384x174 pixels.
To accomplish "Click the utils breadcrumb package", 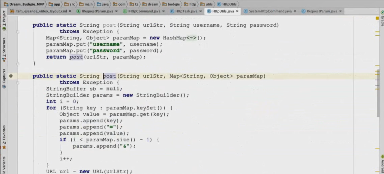I will (207, 4).
